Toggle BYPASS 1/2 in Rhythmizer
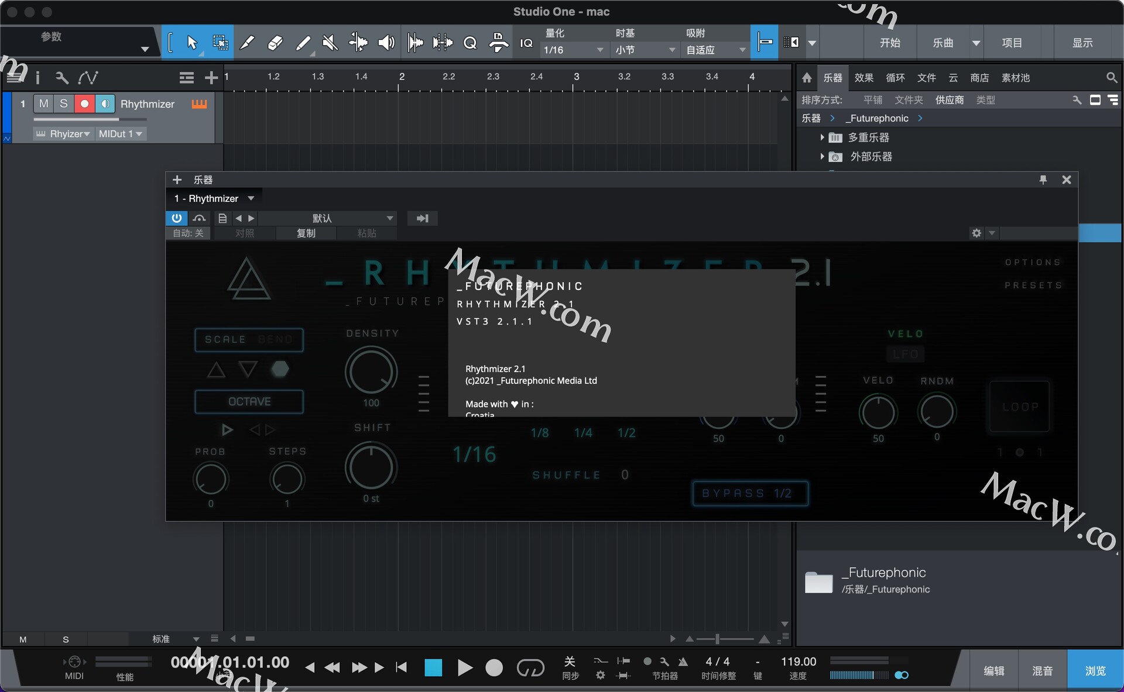 coord(750,493)
